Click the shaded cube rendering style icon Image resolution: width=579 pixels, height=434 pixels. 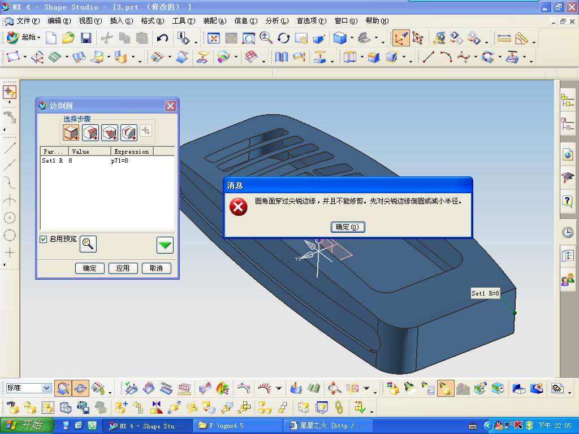pyautogui.click(x=340, y=38)
